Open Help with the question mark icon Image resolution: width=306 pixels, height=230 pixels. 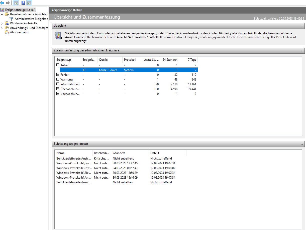click(23, 3)
